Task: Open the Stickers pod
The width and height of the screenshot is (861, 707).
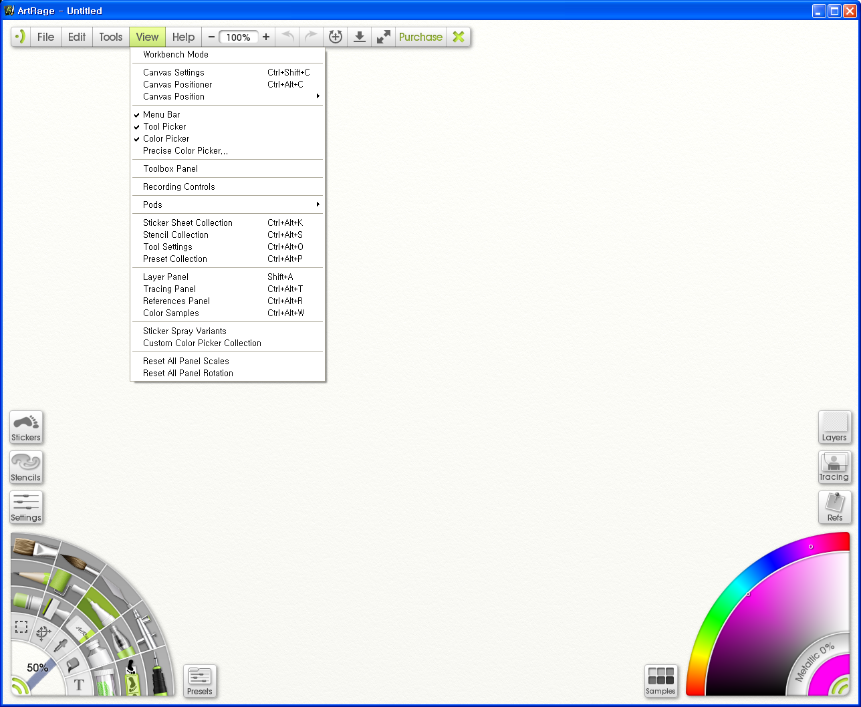Action: [26, 428]
